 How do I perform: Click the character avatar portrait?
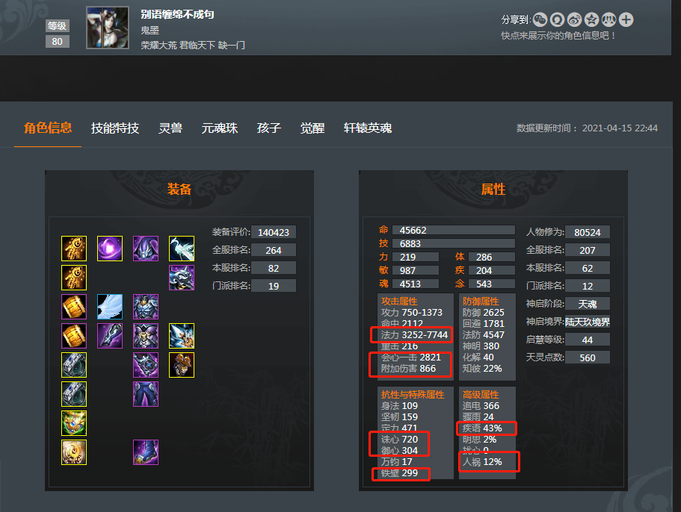pyautogui.click(x=108, y=28)
